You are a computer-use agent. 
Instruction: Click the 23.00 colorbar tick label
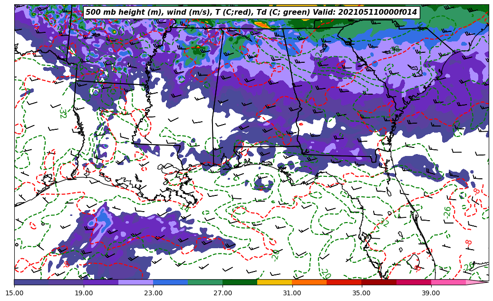click(153, 293)
